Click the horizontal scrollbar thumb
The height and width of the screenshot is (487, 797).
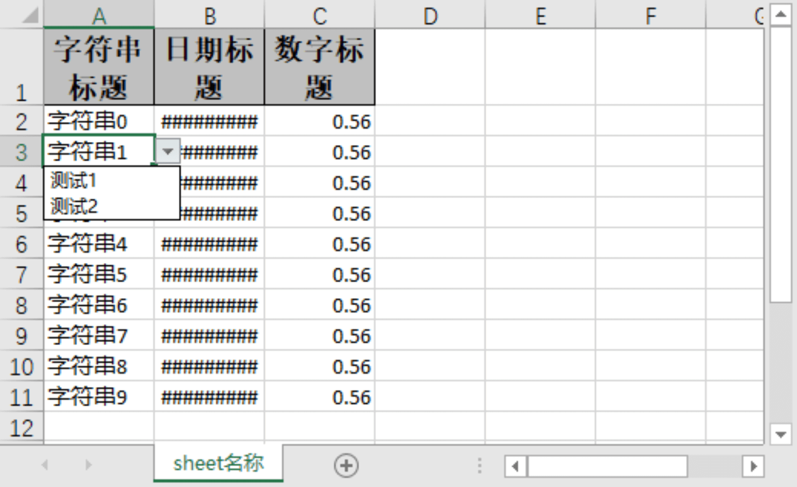point(607,467)
